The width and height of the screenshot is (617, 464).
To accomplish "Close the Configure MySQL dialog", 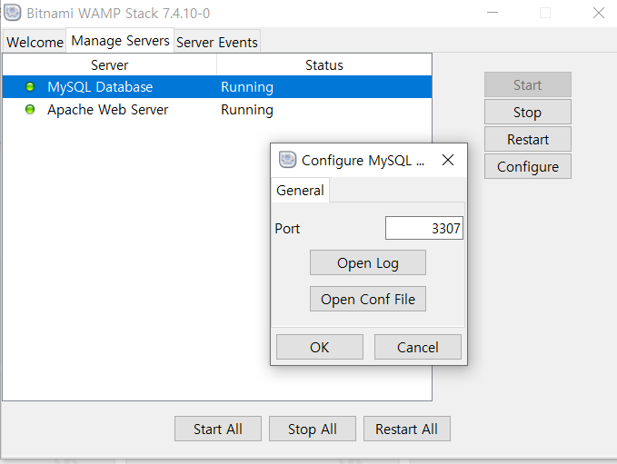I will [448, 160].
